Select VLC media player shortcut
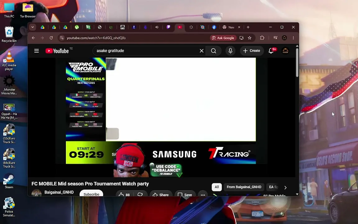This screenshot has width=358, height=224. click(x=9, y=61)
